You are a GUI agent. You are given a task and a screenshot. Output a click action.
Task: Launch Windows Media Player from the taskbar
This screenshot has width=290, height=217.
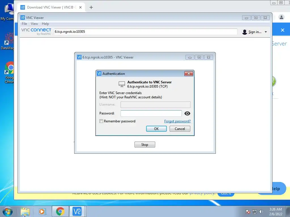click(42, 211)
